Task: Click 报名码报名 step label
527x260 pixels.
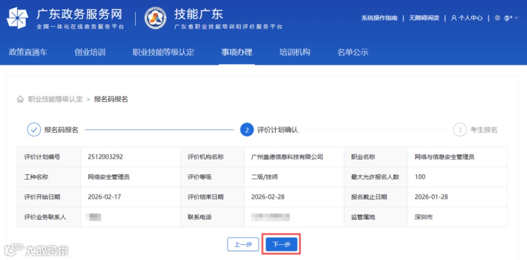Action: point(61,130)
